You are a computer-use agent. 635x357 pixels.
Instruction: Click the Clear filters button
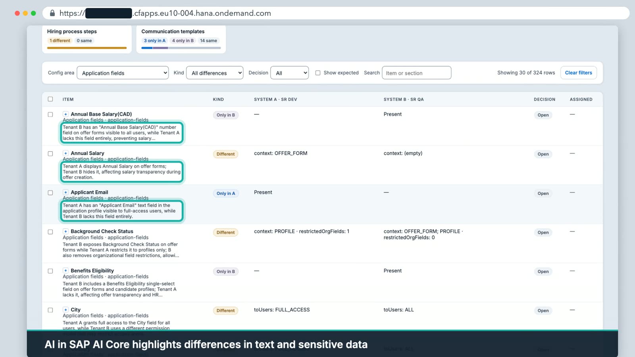(579, 73)
